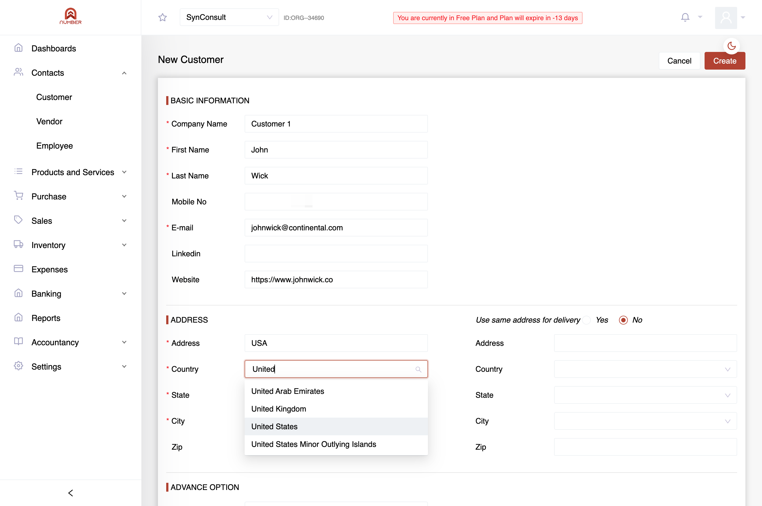Click the Mobile No input field
762x506 pixels.
tap(336, 202)
